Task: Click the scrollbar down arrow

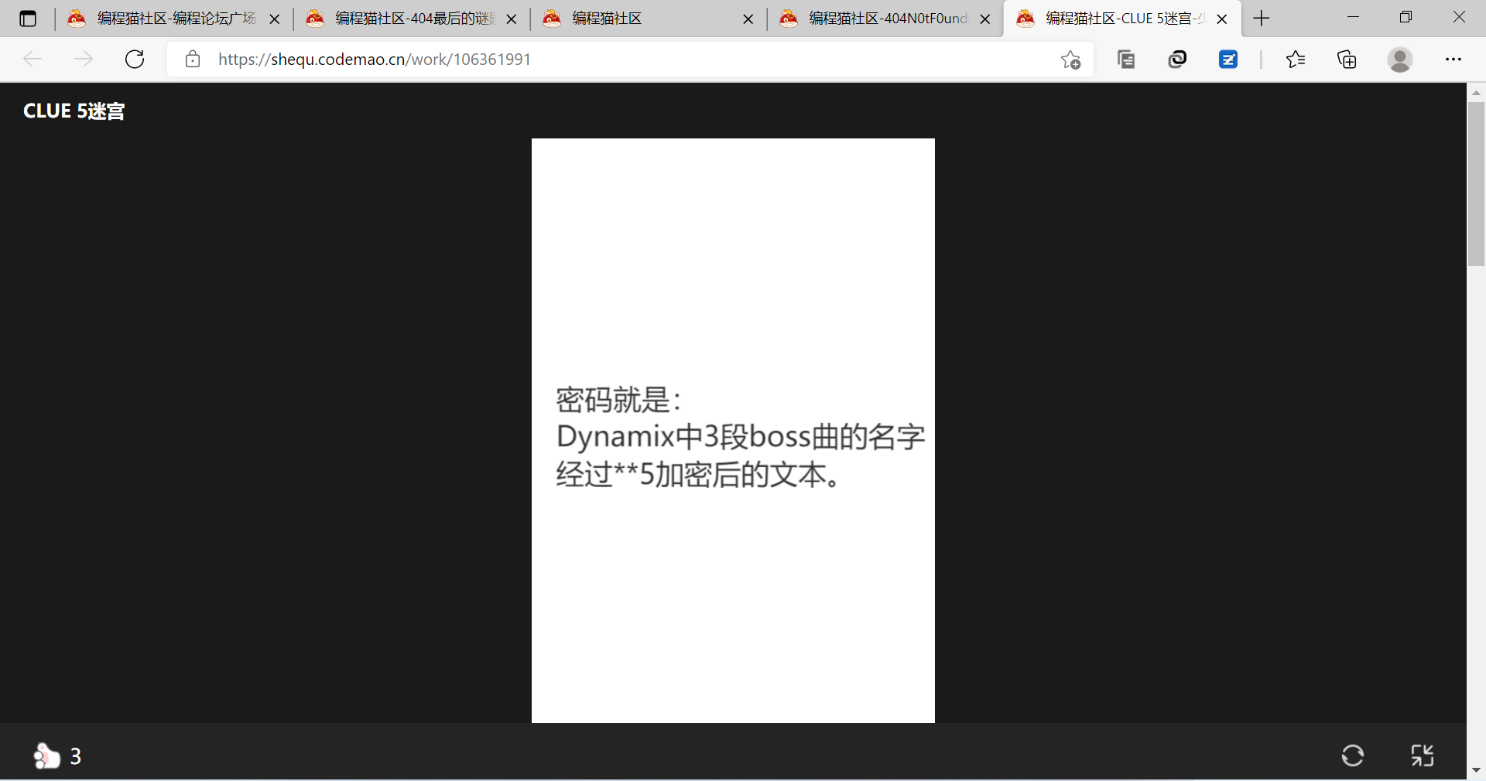Action: pyautogui.click(x=1476, y=770)
